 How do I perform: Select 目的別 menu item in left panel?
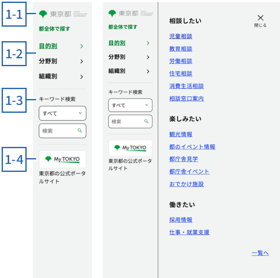(48, 46)
